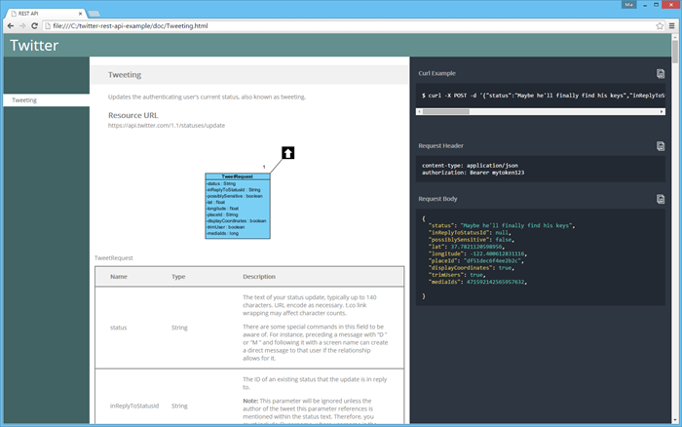Screen dimensions: 682x427
Task: Click the status name cell
Action: point(118,328)
